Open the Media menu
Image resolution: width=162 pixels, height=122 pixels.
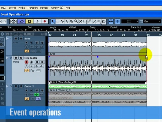(x=22, y=8)
